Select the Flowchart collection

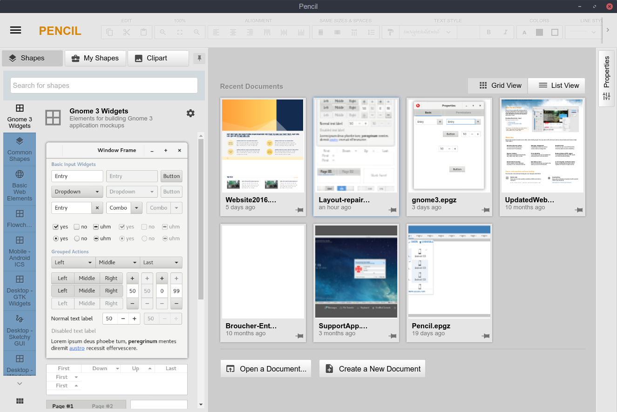point(20,218)
